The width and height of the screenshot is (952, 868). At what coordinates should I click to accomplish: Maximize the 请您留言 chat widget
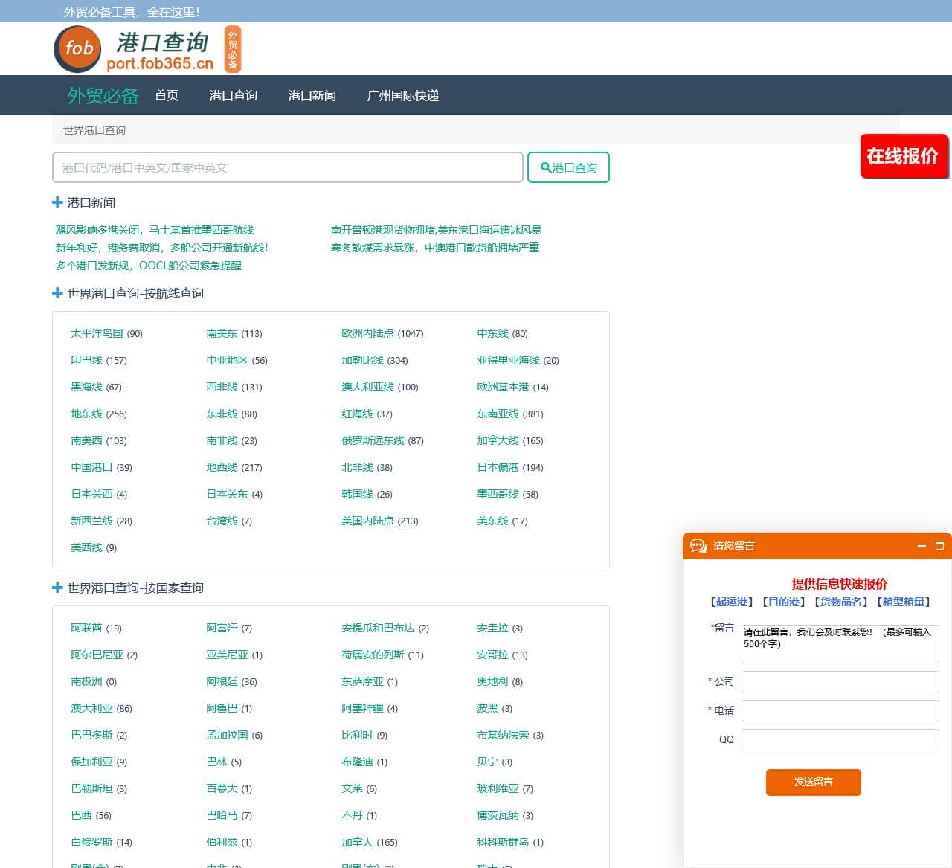coord(939,546)
